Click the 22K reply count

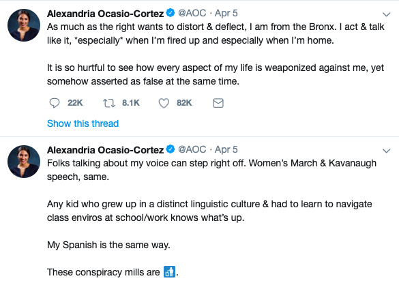coord(75,103)
